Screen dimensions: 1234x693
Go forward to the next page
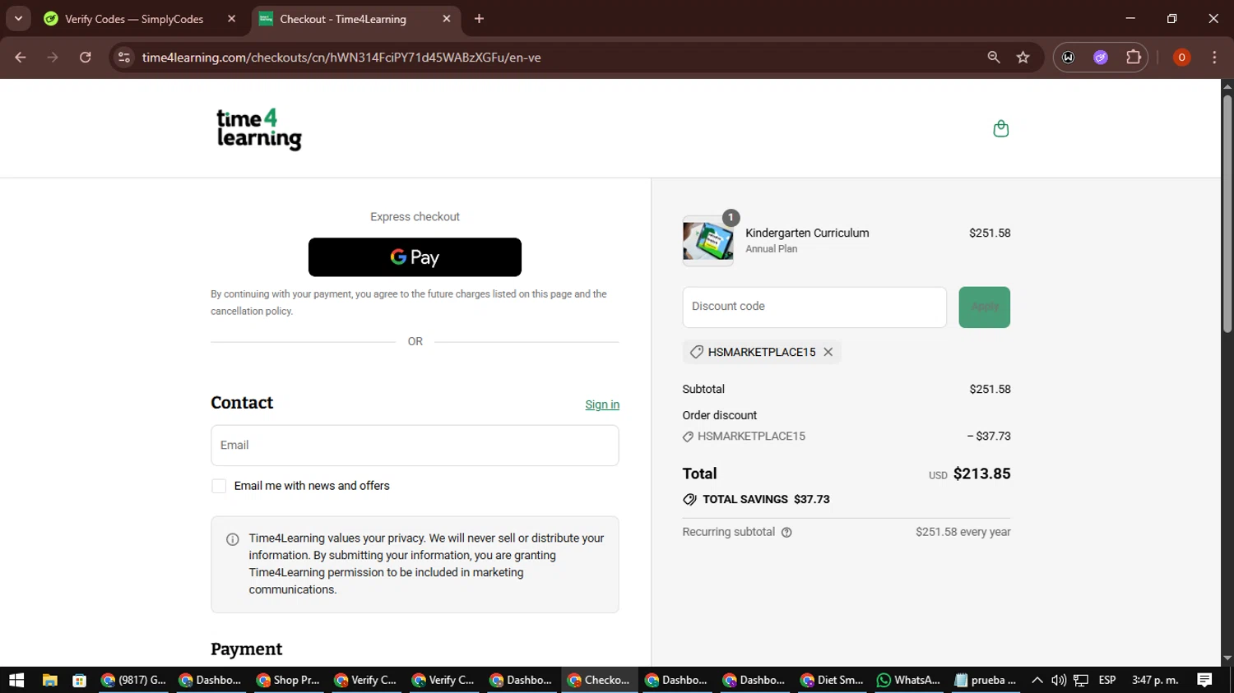click(53, 58)
